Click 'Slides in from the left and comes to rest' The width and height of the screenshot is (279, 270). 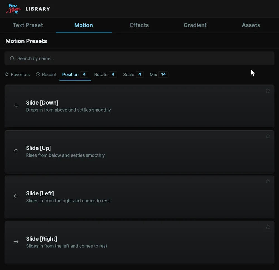coord(67,246)
